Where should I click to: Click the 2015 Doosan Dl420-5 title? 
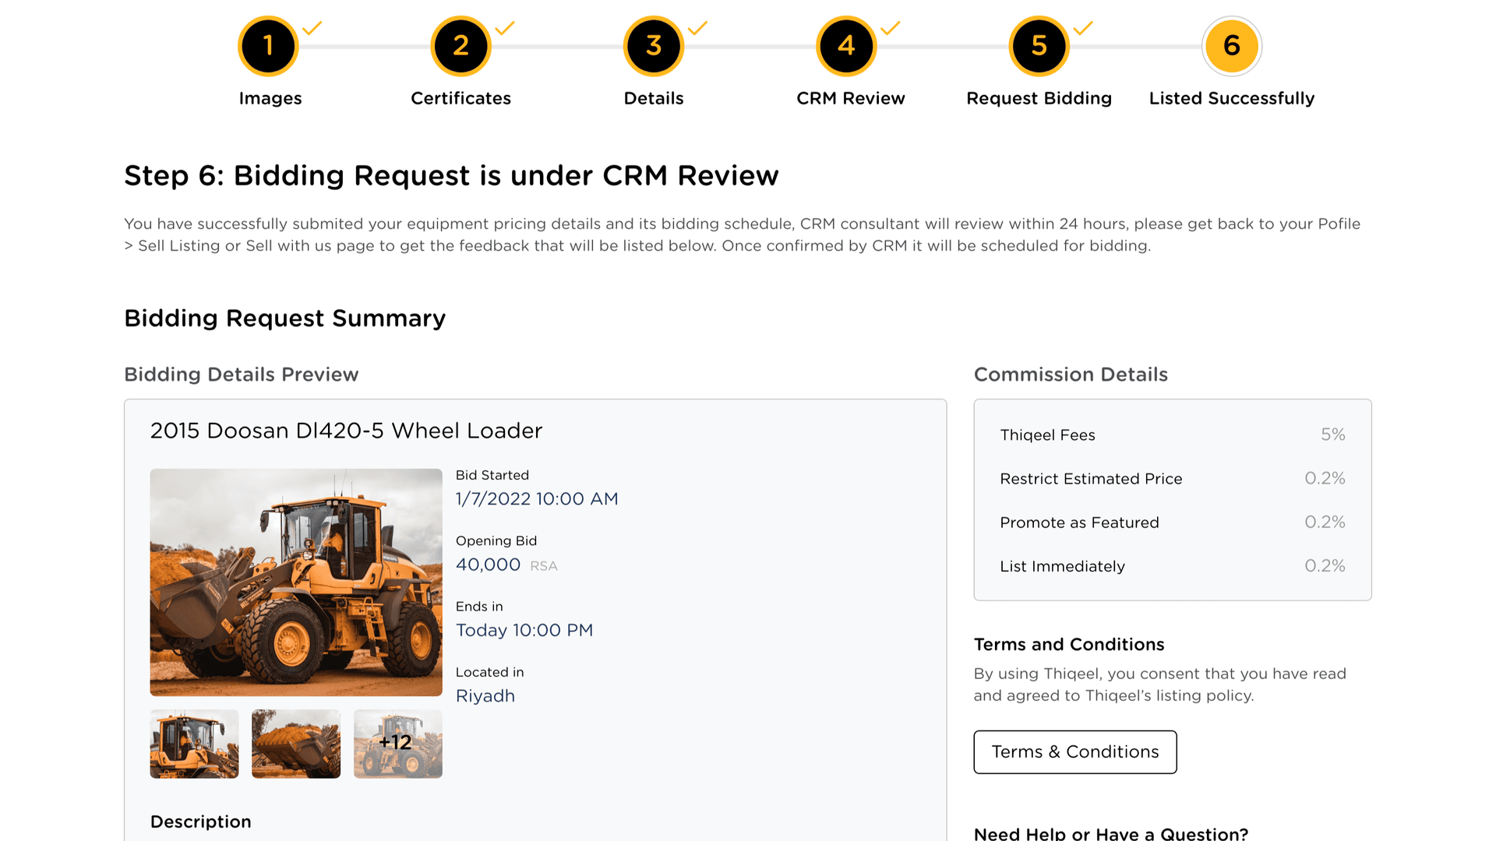pos(346,431)
